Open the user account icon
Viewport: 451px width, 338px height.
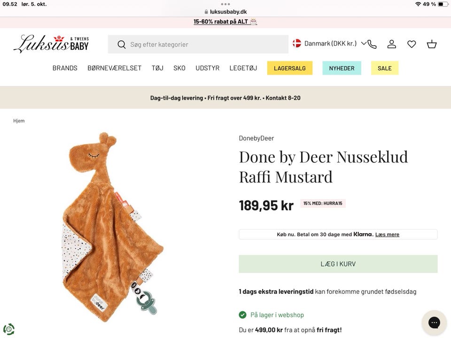coord(391,44)
